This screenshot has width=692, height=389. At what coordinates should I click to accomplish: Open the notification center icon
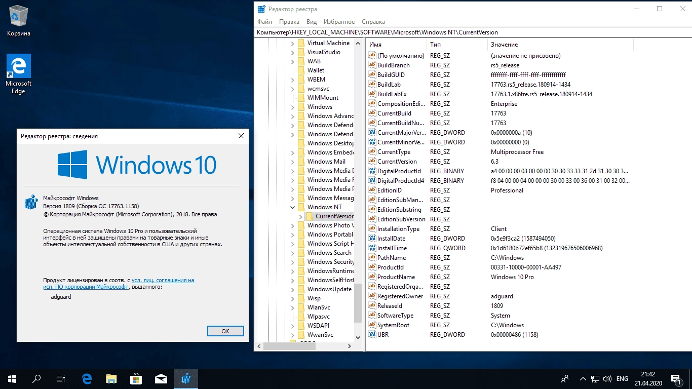(676, 378)
